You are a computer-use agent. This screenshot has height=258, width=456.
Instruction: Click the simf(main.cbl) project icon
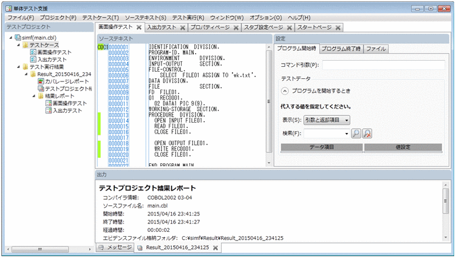click(x=18, y=38)
